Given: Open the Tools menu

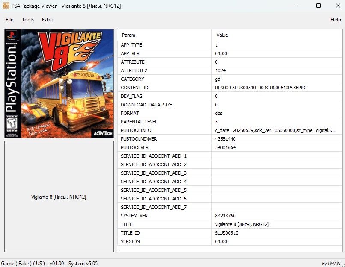Looking at the screenshot, I should click(28, 20).
